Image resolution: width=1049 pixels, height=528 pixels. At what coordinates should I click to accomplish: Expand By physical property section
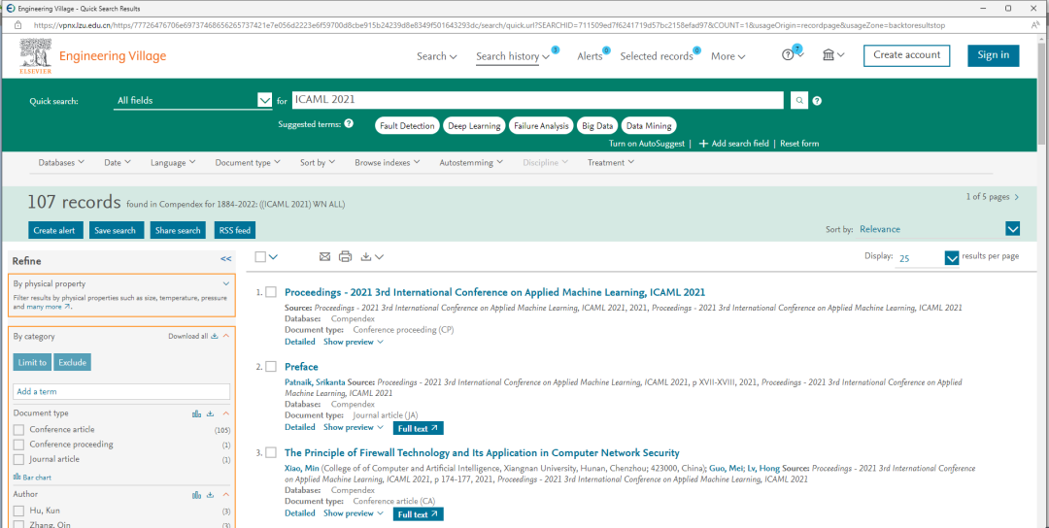click(226, 283)
